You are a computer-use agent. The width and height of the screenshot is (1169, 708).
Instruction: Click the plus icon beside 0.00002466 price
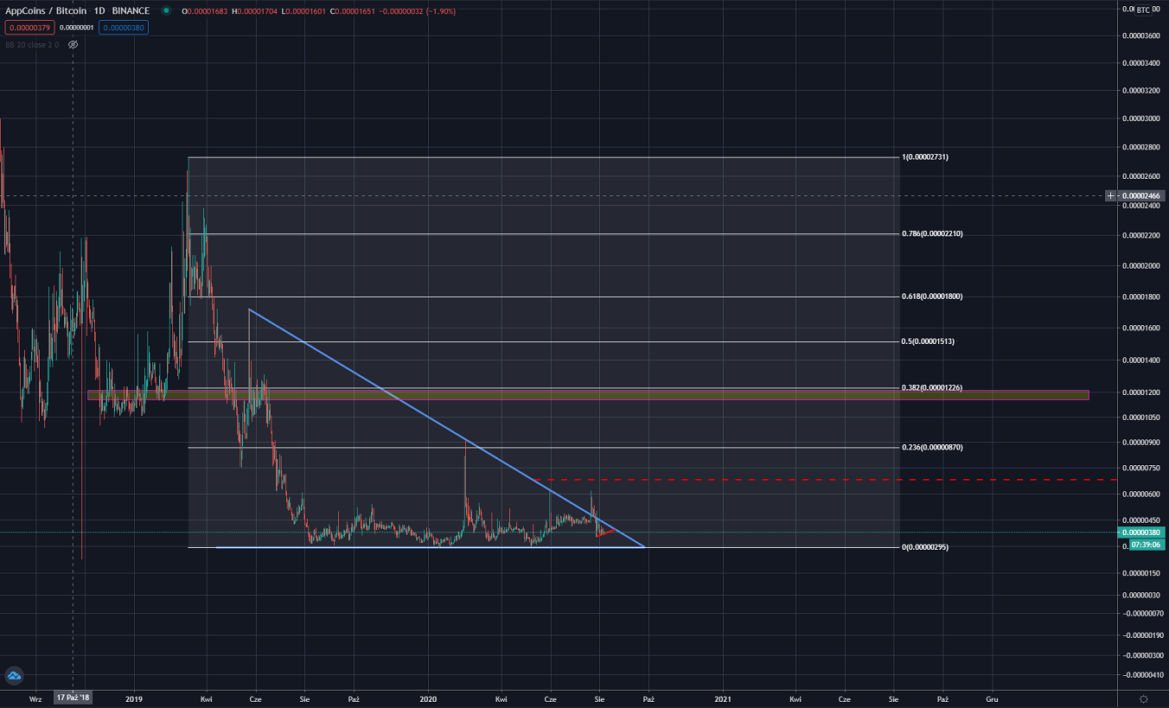pyautogui.click(x=1111, y=196)
